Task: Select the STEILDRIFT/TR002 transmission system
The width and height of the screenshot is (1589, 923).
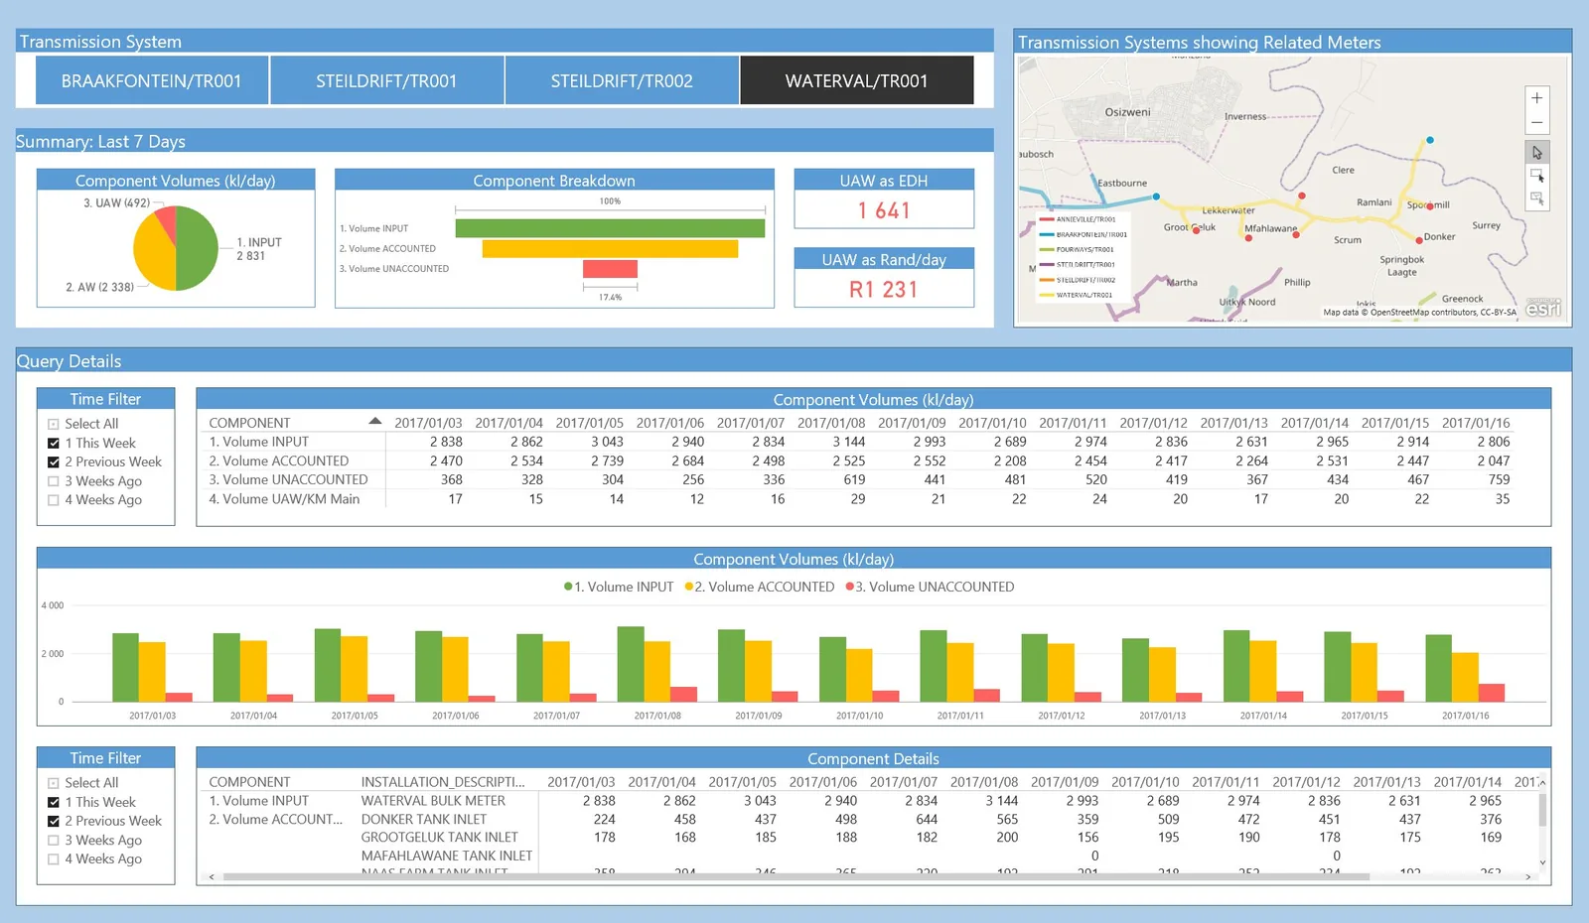Action: point(622,80)
